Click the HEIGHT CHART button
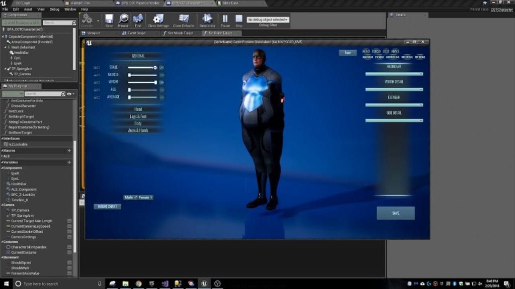The height and width of the screenshot is (289, 515). (107, 206)
